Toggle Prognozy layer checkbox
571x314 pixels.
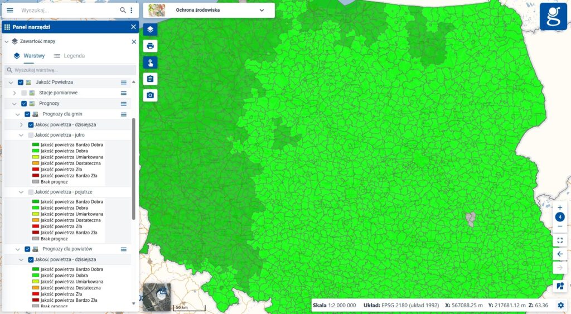tap(24, 103)
